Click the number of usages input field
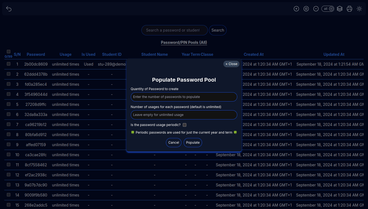 pyautogui.click(x=184, y=115)
